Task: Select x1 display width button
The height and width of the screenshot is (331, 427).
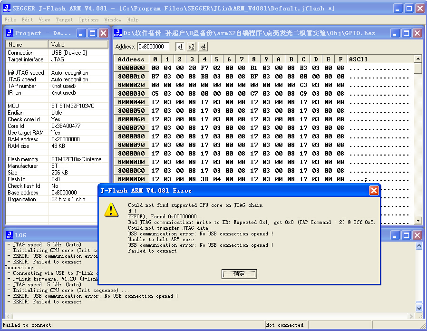Action: (180, 47)
